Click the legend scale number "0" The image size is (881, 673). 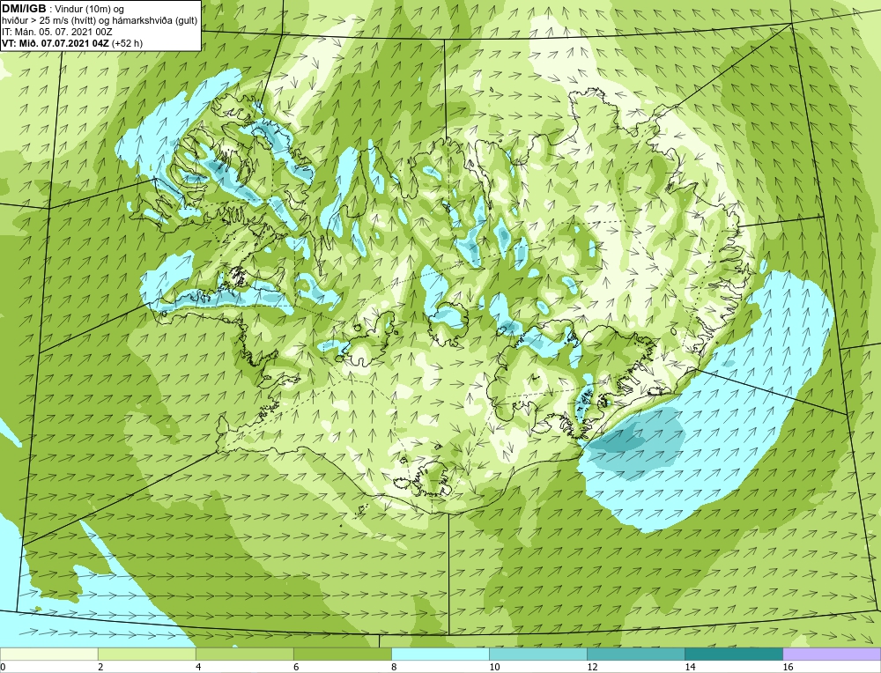(3, 668)
